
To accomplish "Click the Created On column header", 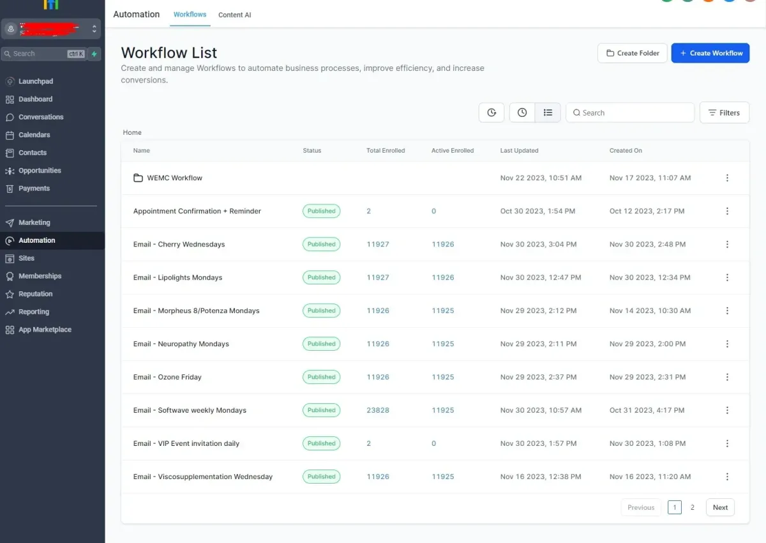I will (626, 151).
